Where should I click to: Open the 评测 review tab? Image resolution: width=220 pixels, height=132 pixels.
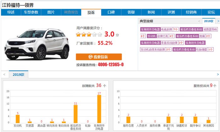[171, 12]
